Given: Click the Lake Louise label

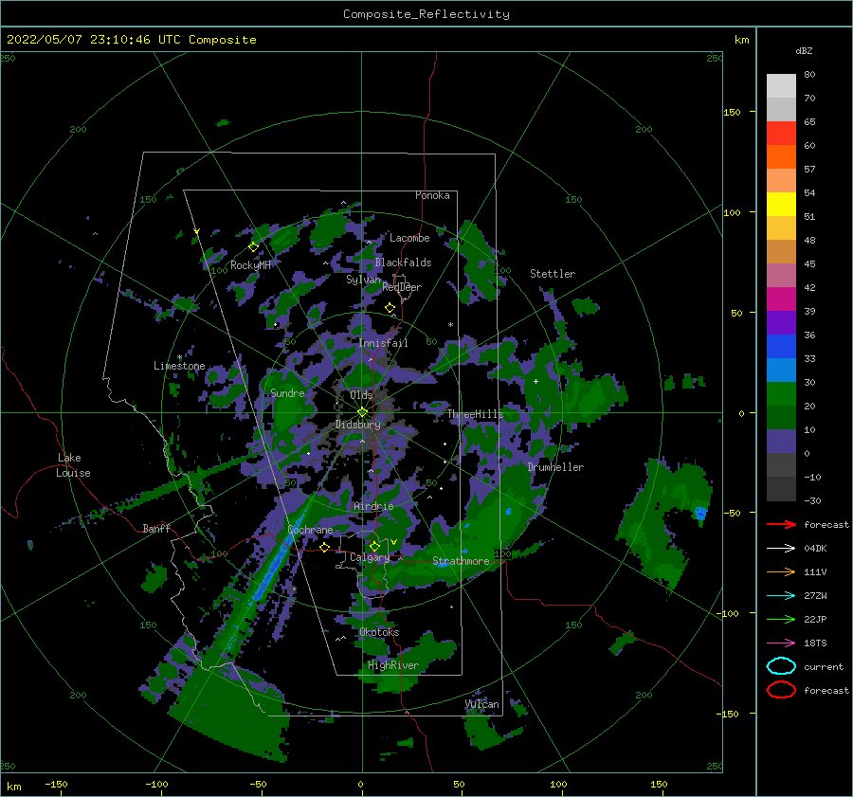Looking at the screenshot, I should [x=73, y=465].
